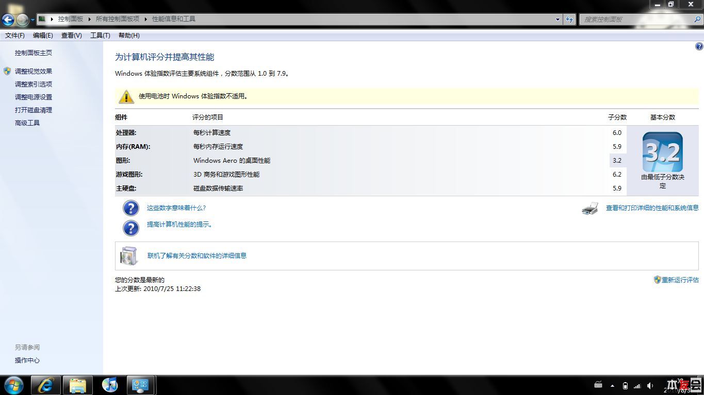Click the question icon beside 这些数字意味着什么

point(131,208)
